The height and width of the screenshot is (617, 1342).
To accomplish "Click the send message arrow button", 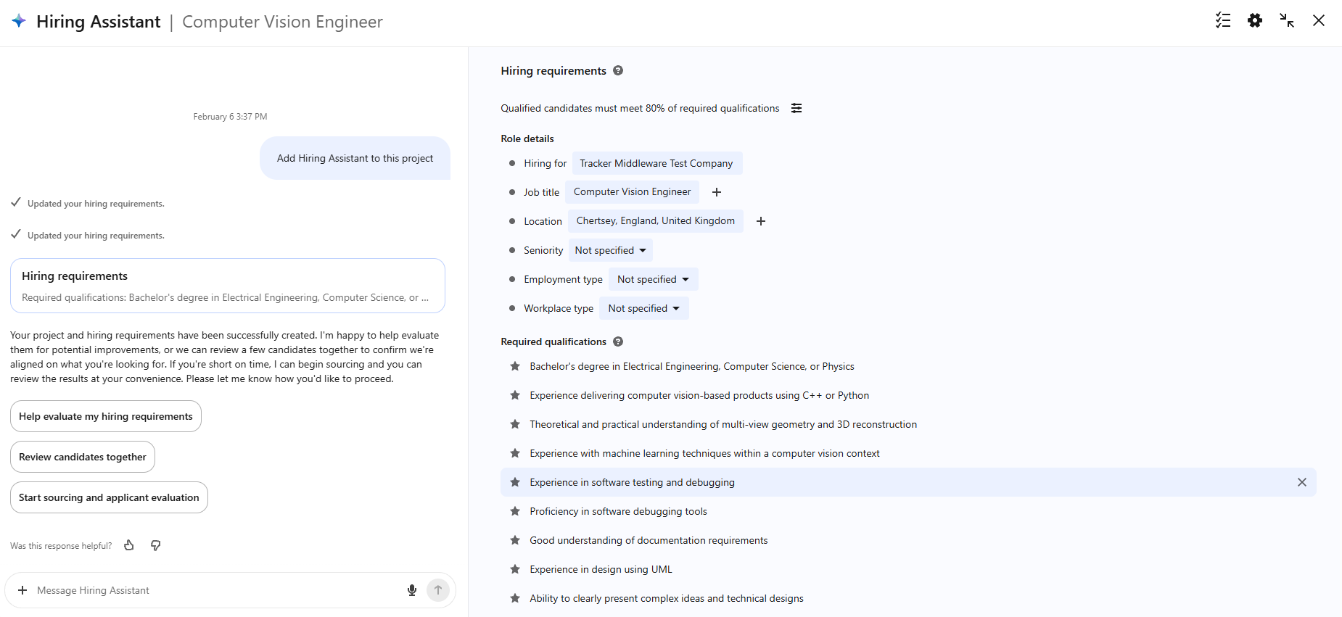I will [x=438, y=590].
